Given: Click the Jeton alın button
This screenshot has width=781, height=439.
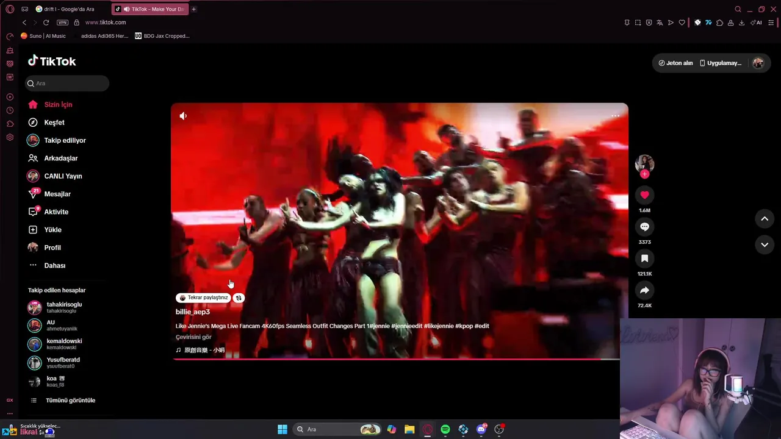Looking at the screenshot, I should pyautogui.click(x=675, y=63).
